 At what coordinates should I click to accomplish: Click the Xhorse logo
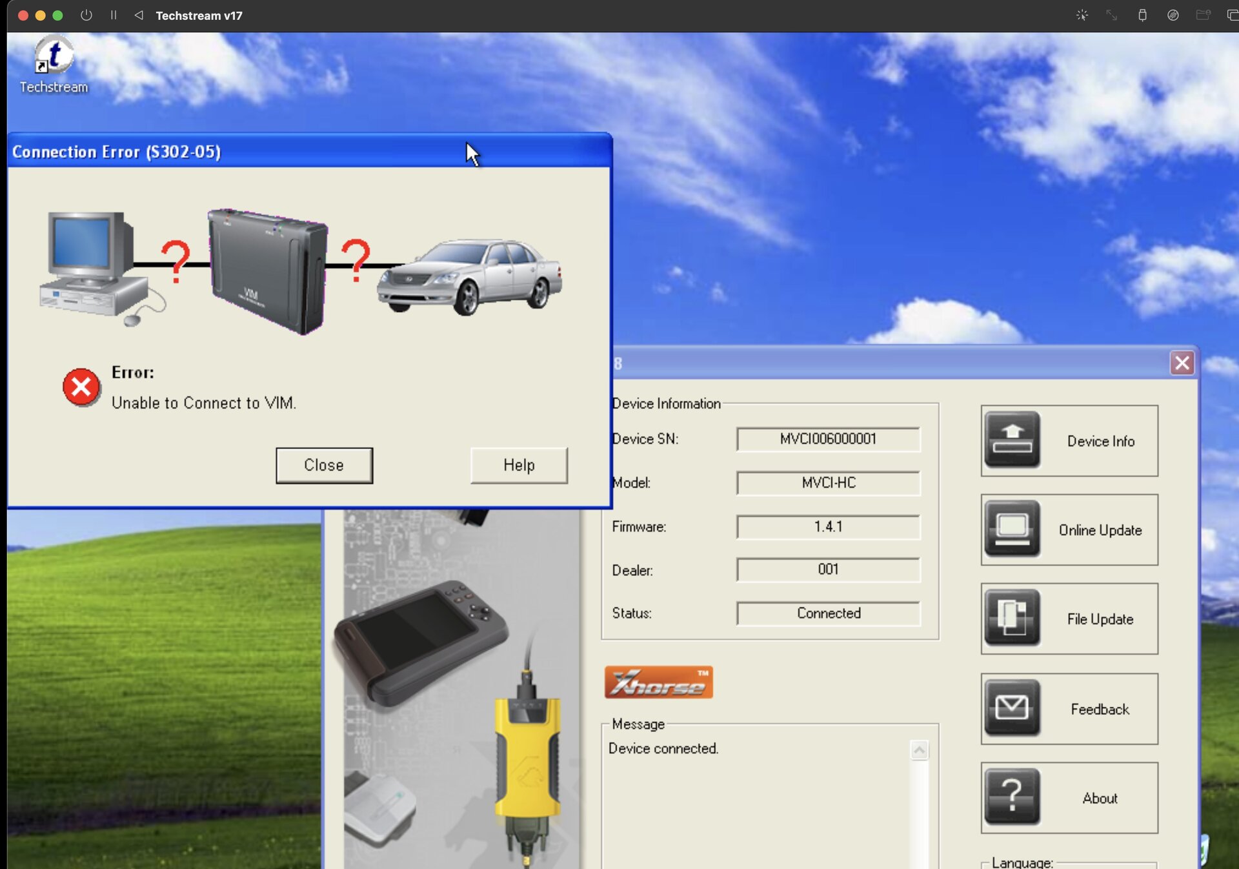(x=658, y=682)
